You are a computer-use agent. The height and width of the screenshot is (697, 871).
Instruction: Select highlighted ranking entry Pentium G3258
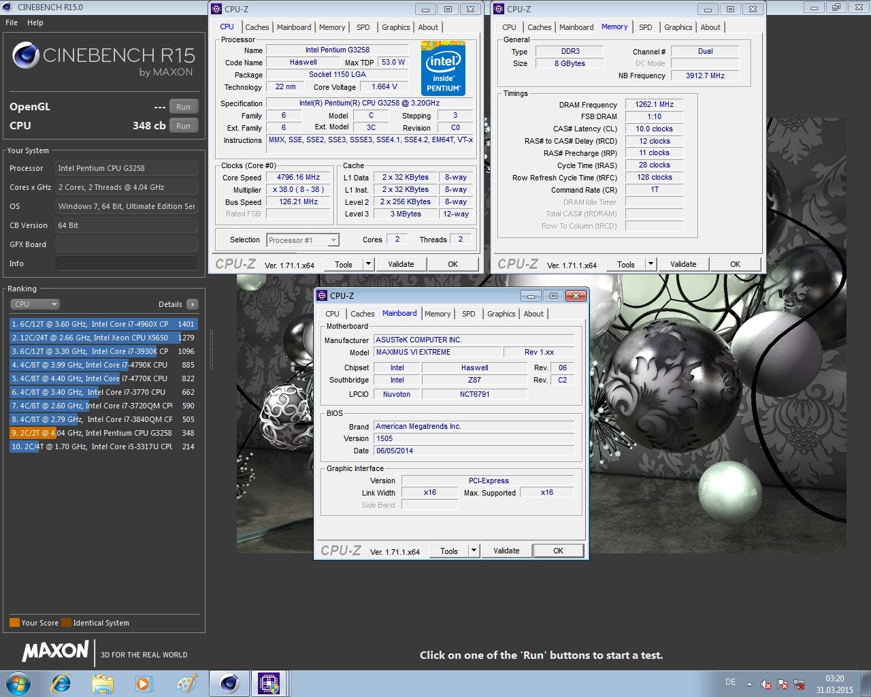103,433
